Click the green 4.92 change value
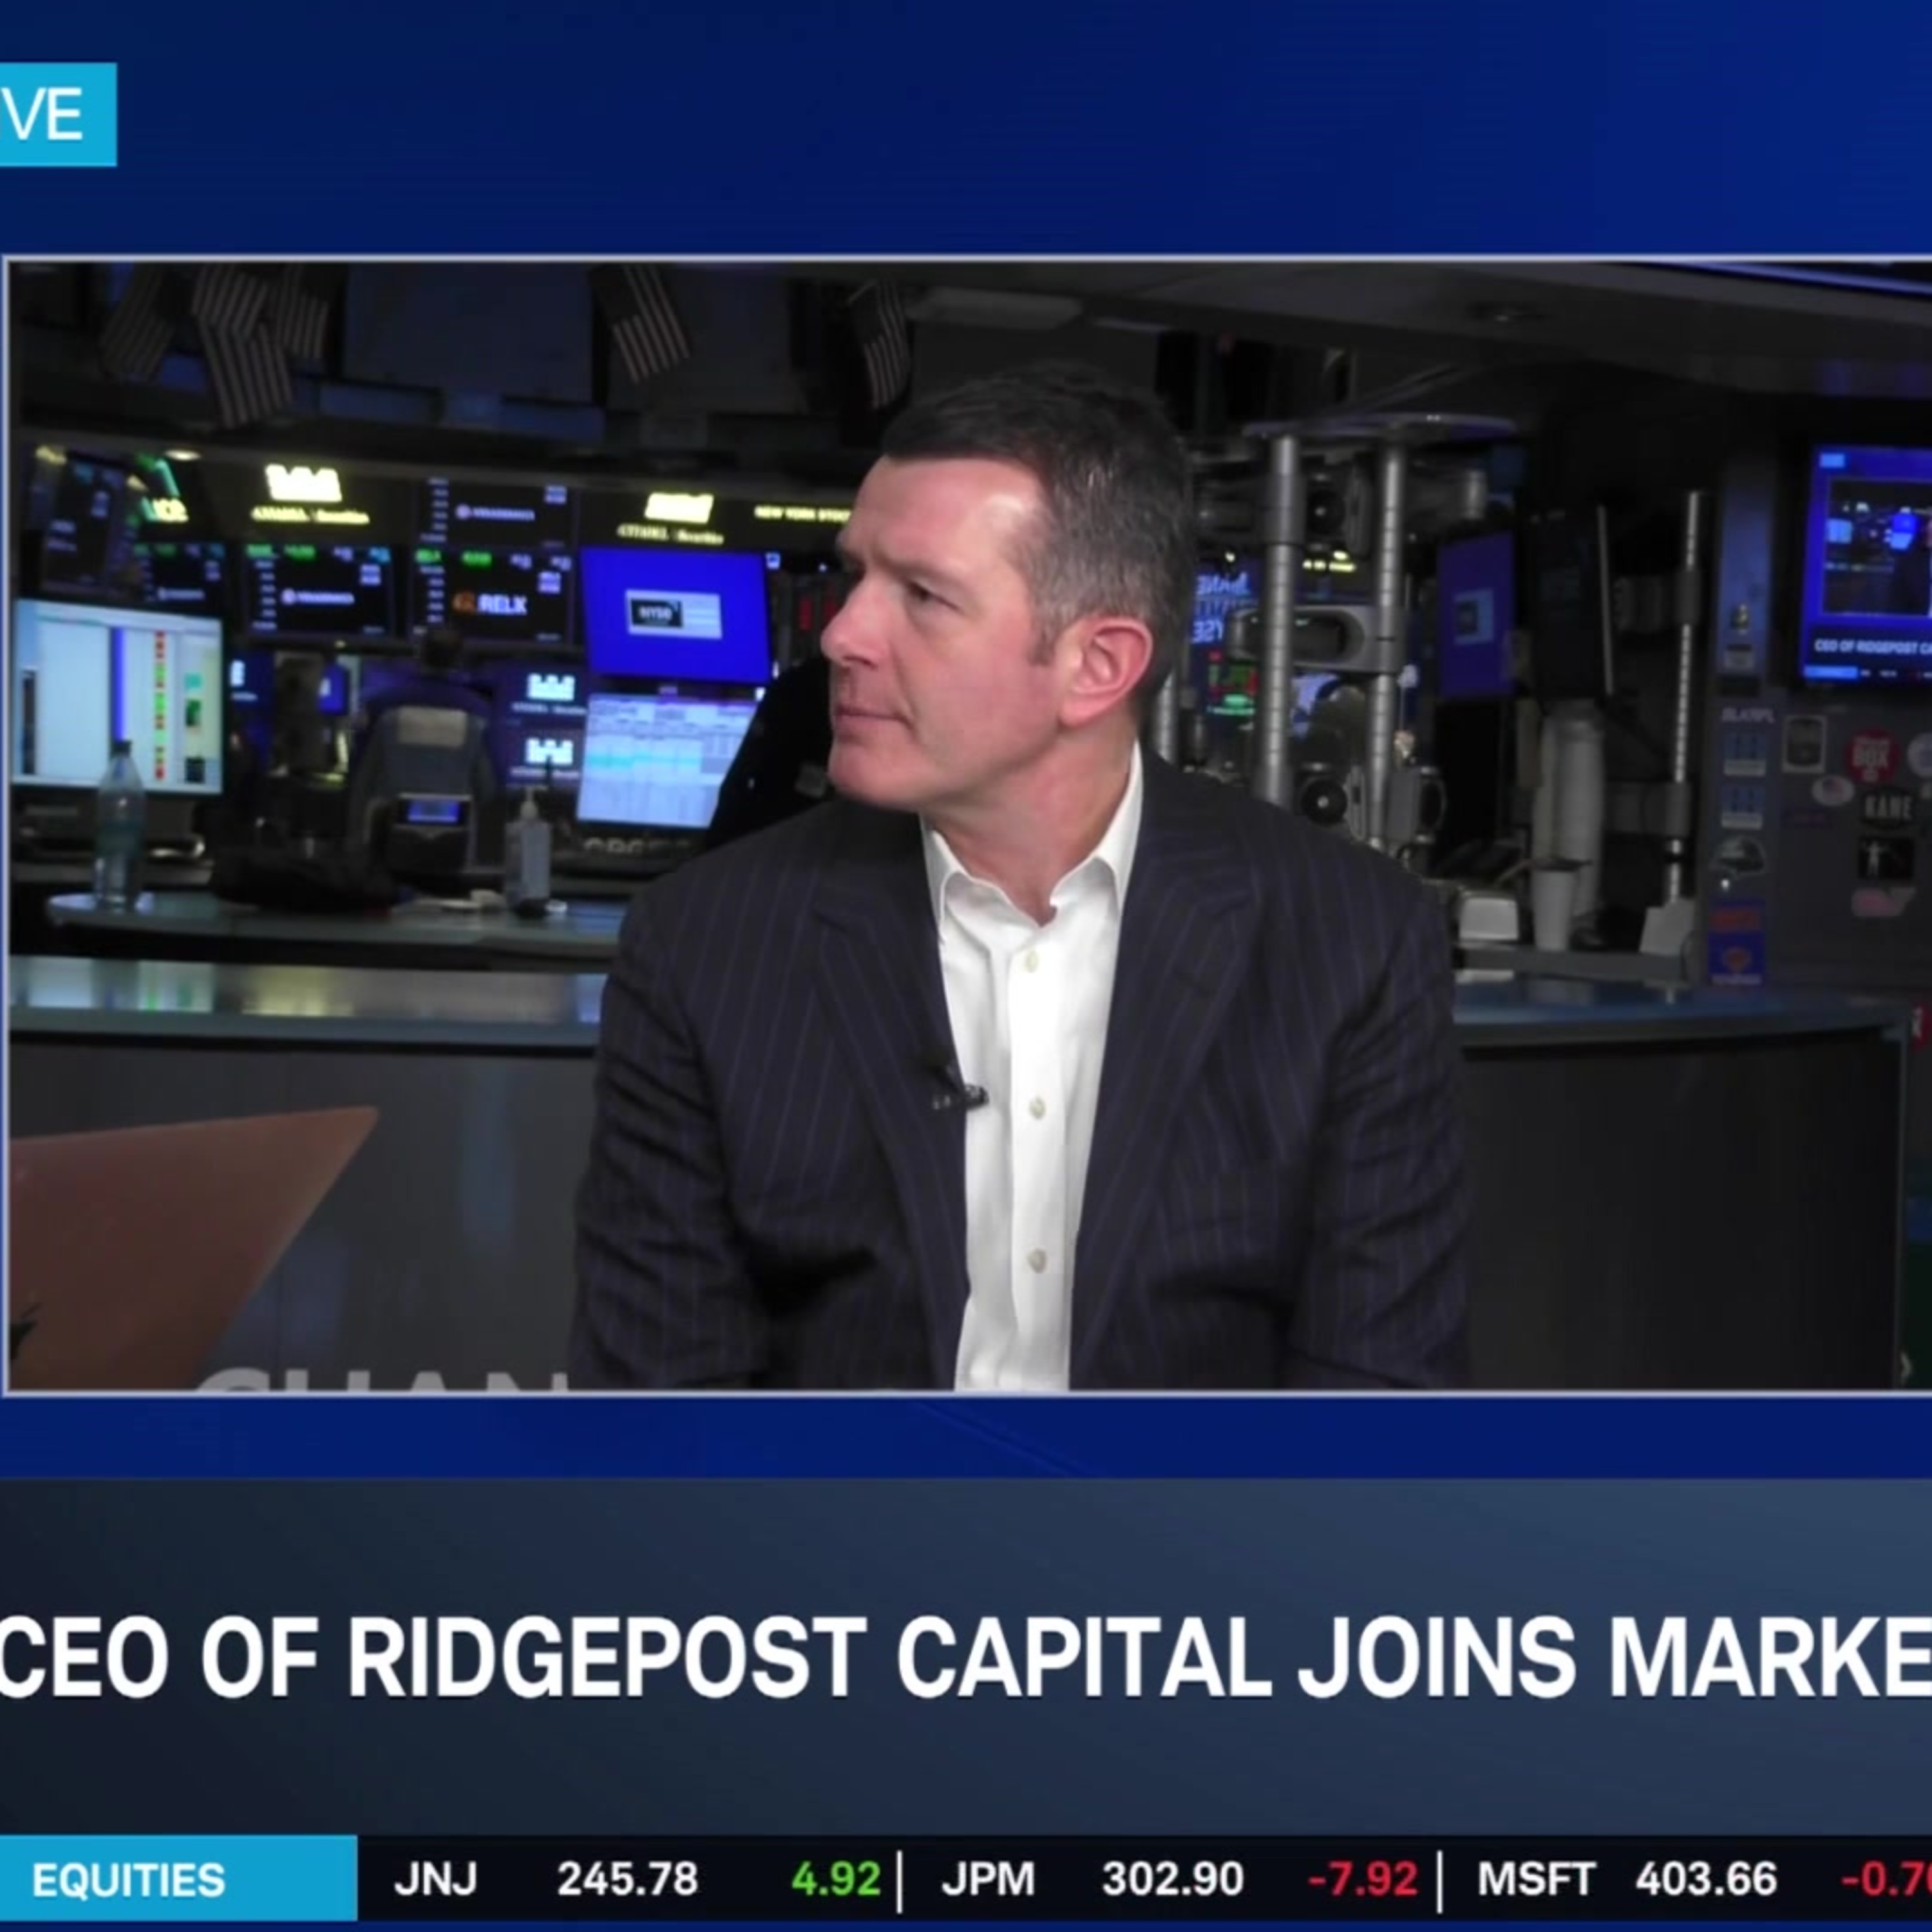 pos(835,1880)
